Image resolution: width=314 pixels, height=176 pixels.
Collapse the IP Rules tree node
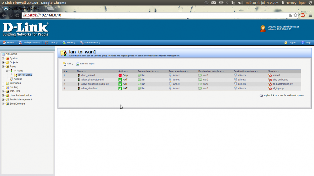[7, 71]
